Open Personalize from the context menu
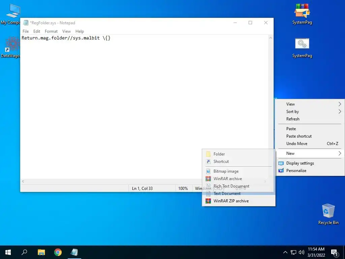 tap(310, 171)
